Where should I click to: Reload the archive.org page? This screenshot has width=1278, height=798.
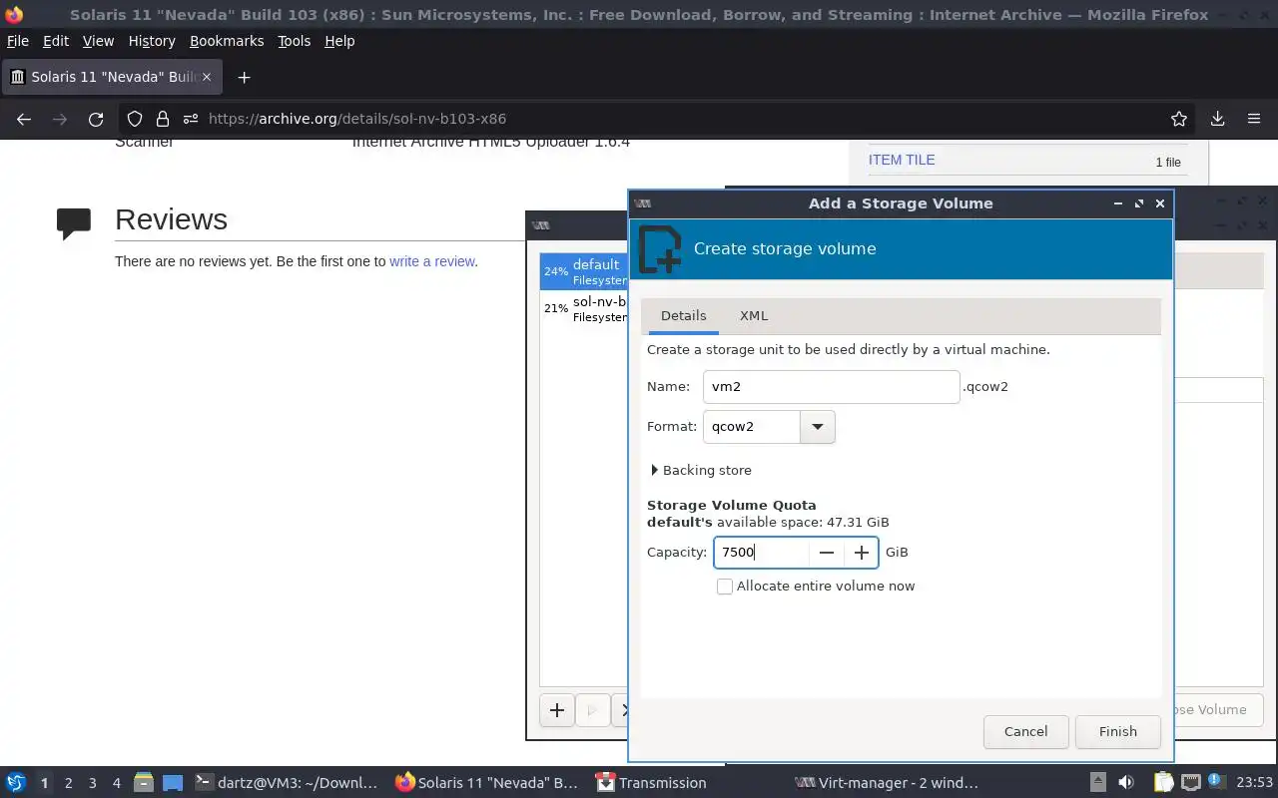point(96,119)
